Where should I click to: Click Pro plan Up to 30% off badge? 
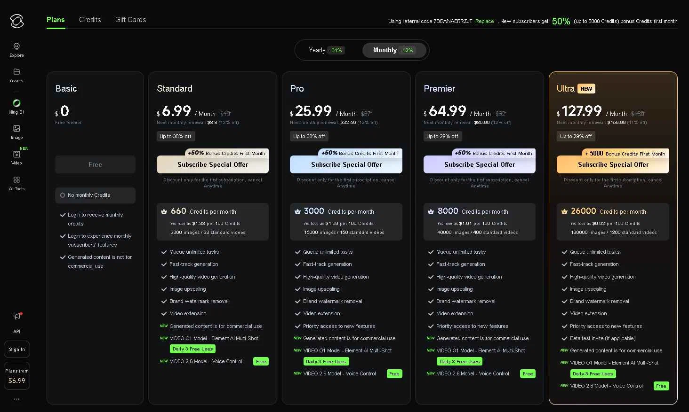(309, 136)
